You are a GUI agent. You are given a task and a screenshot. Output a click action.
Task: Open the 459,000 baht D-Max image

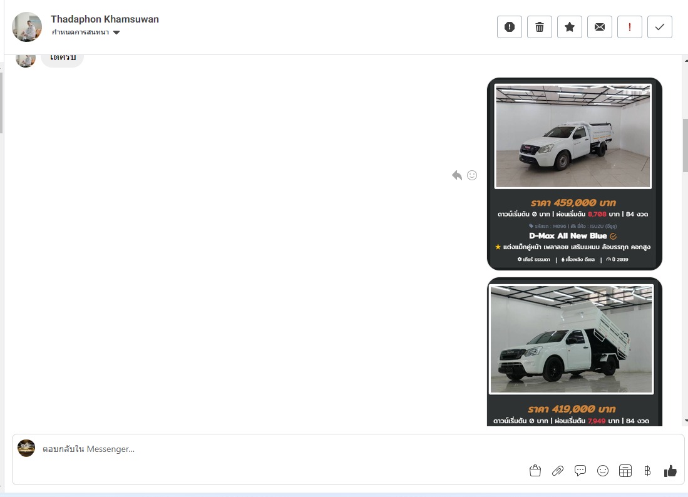(x=573, y=136)
